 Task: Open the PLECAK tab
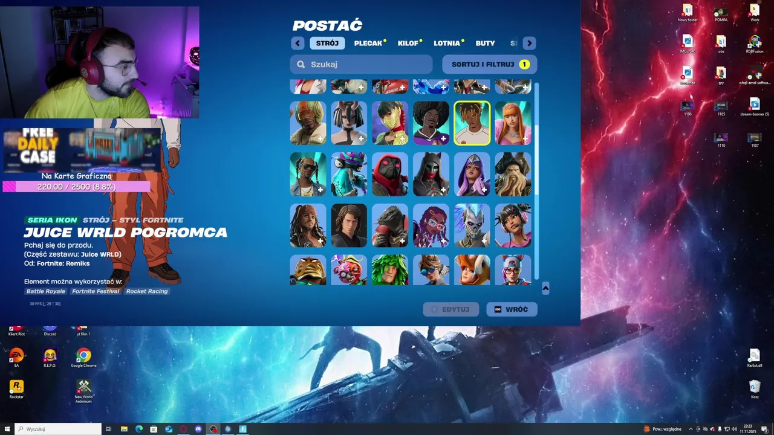[x=368, y=43]
